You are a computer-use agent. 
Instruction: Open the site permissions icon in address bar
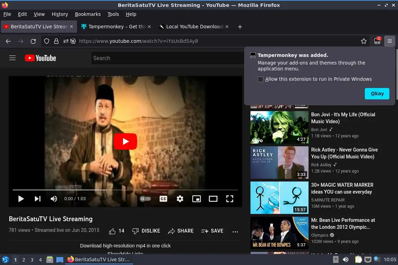66,41
